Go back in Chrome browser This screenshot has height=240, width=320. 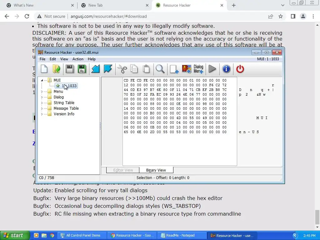point(7,16)
